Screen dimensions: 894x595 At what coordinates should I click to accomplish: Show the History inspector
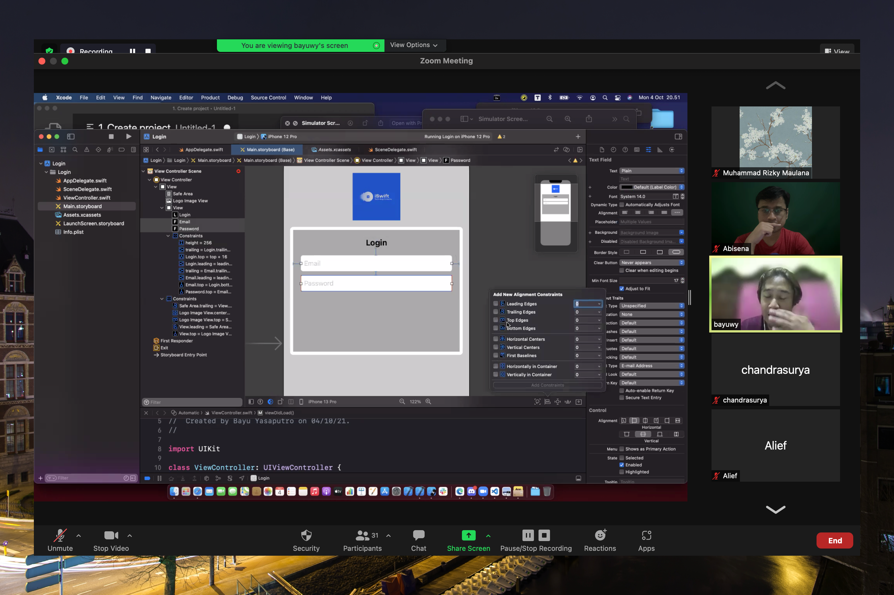(613, 149)
